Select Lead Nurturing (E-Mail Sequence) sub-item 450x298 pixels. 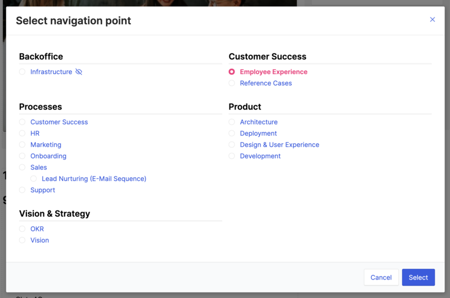94,178
